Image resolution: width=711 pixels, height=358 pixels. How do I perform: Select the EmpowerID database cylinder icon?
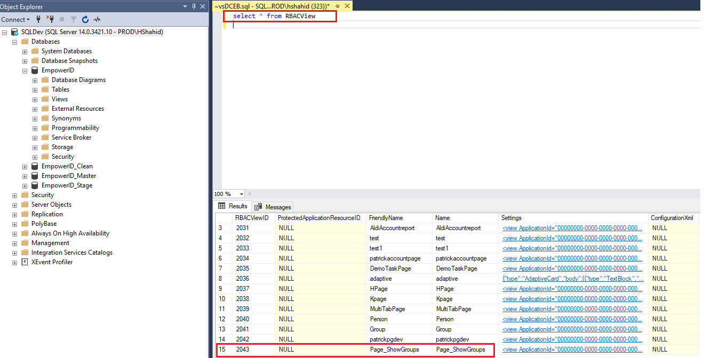35,70
